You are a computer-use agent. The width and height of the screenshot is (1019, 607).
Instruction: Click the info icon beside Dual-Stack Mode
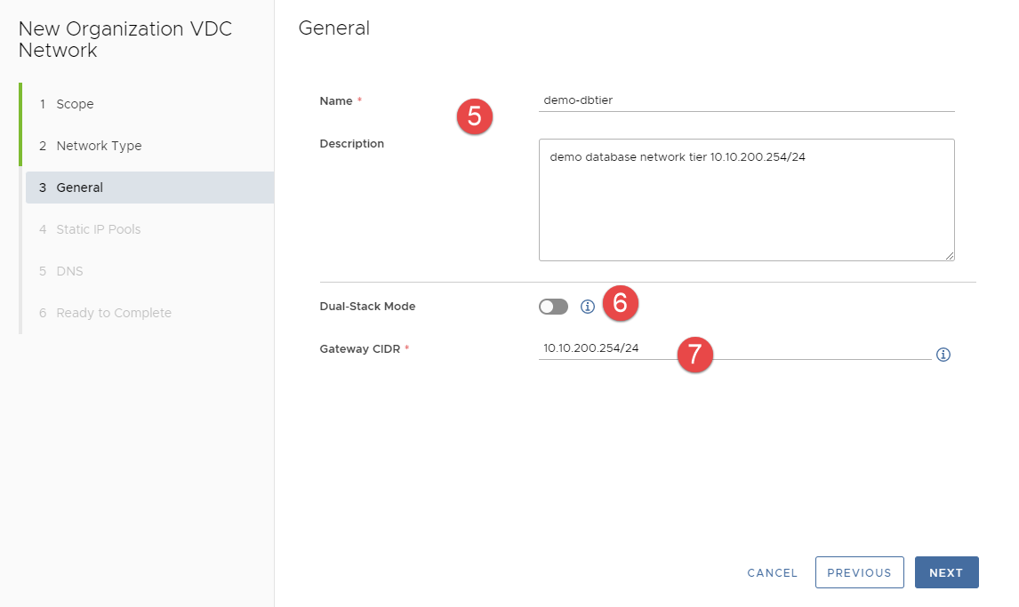pyautogui.click(x=587, y=307)
